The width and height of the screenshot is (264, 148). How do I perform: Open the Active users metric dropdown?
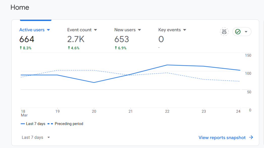49,30
